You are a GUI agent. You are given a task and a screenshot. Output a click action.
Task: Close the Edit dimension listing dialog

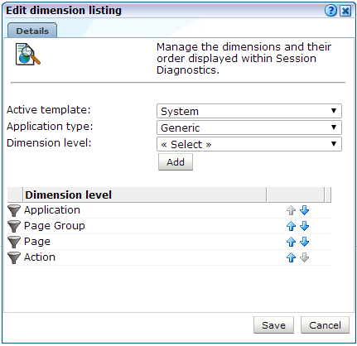(x=345, y=11)
